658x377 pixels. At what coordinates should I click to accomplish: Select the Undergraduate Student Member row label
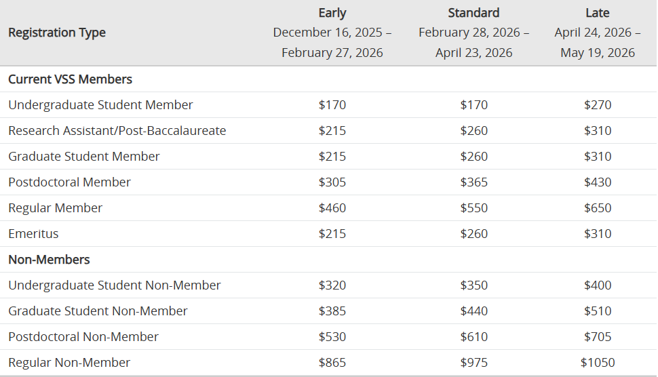[100, 105]
